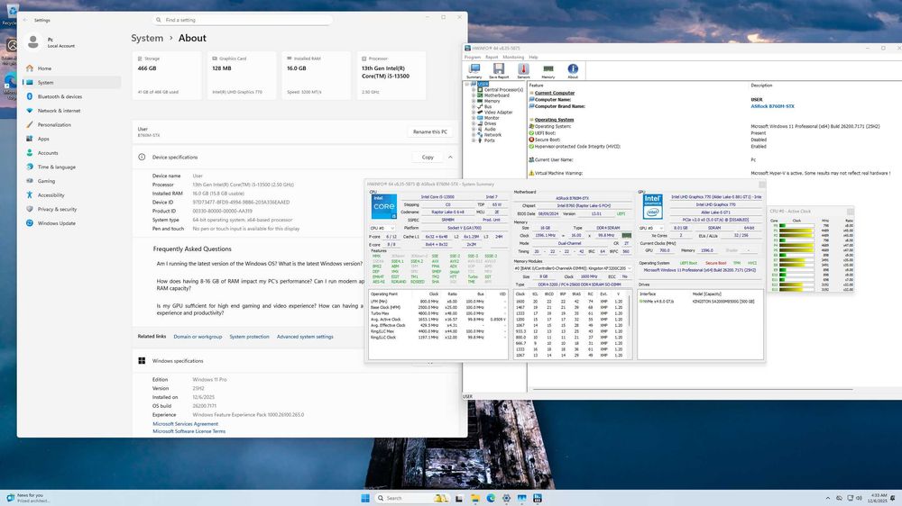Screen dimensions: 902x506
Task: Open the CPU #0 selector dropdown
Action: (382, 228)
